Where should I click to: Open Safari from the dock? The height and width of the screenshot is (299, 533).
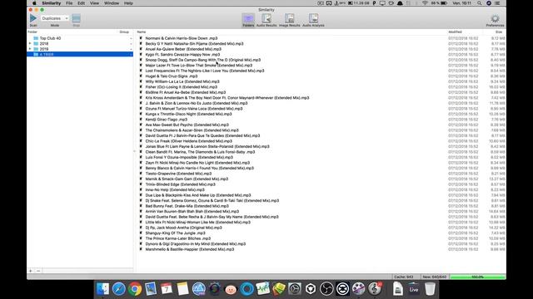[x=118, y=289]
